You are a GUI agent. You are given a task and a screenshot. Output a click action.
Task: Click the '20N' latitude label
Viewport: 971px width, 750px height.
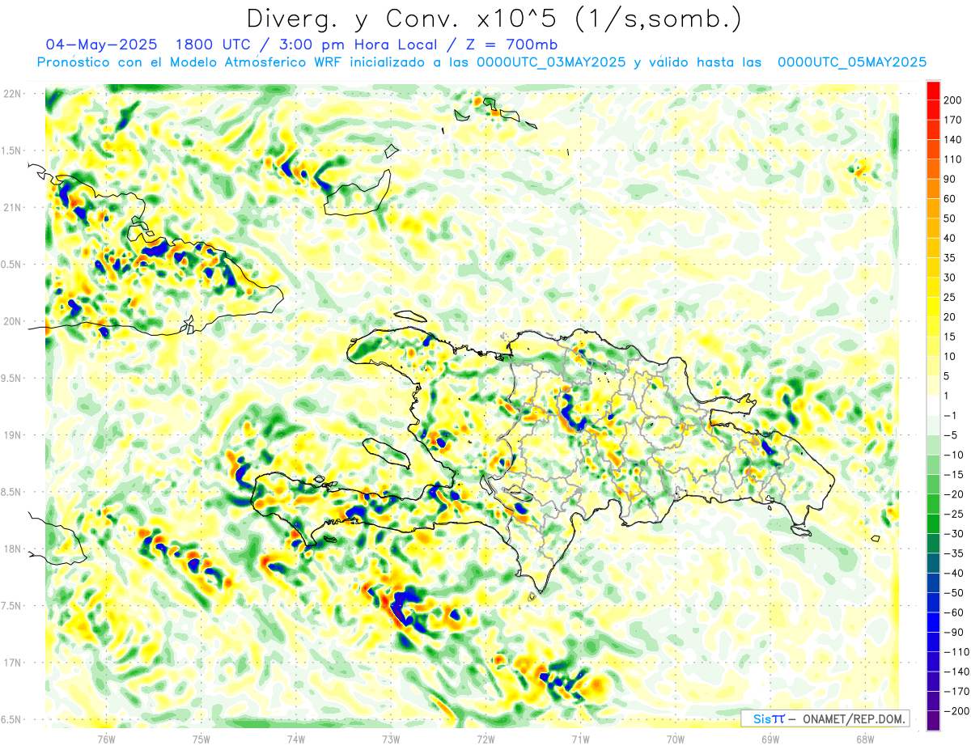pos(11,321)
